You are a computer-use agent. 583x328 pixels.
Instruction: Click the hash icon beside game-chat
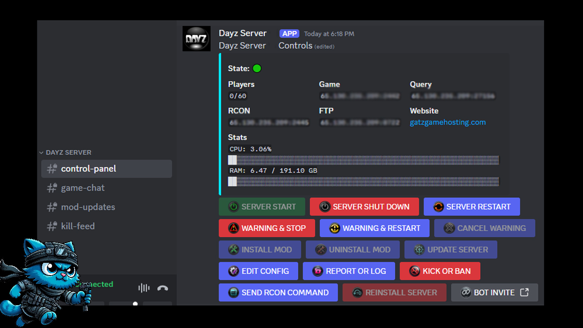[x=52, y=188]
